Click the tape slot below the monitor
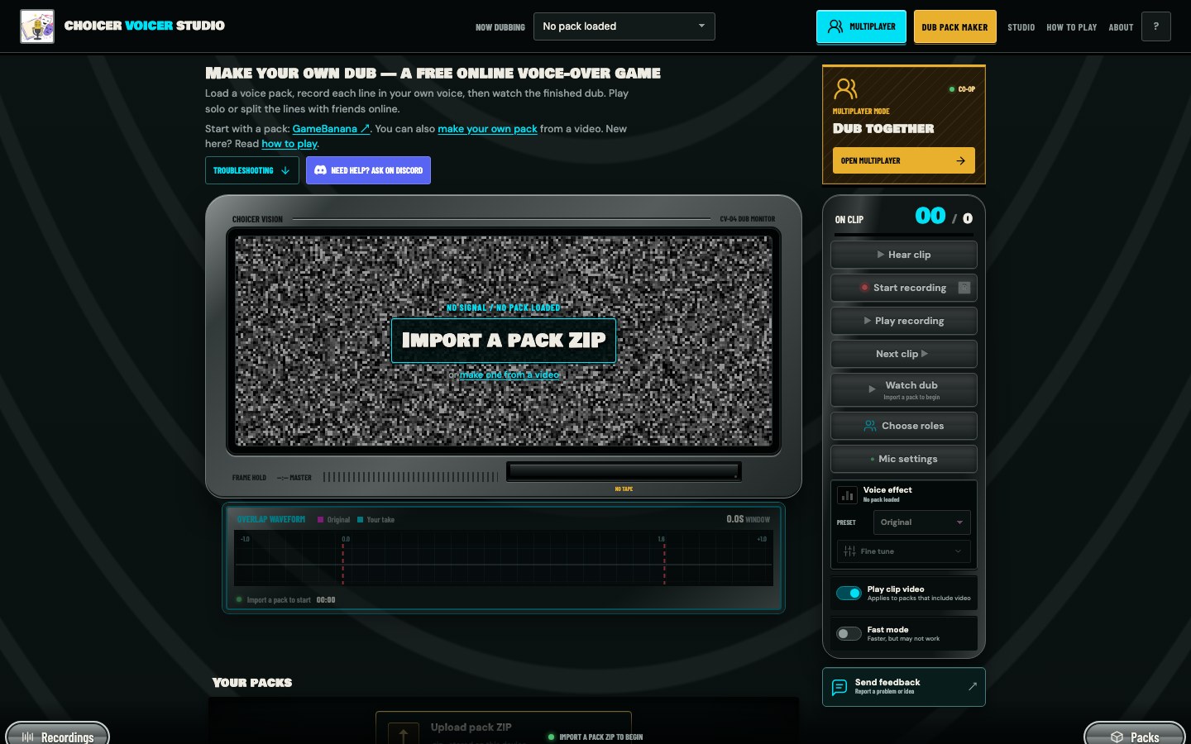Image resolution: width=1191 pixels, height=744 pixels. tap(624, 472)
